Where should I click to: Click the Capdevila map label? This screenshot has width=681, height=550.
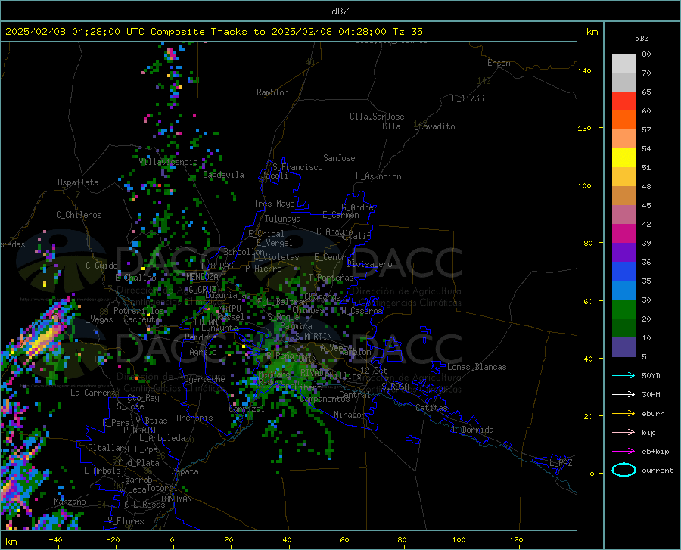pyautogui.click(x=223, y=175)
